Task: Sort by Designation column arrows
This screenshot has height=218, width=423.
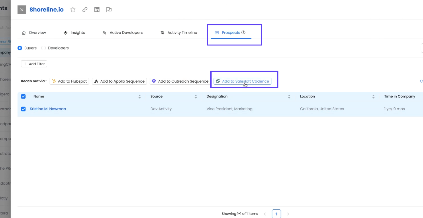Action: [x=289, y=97]
